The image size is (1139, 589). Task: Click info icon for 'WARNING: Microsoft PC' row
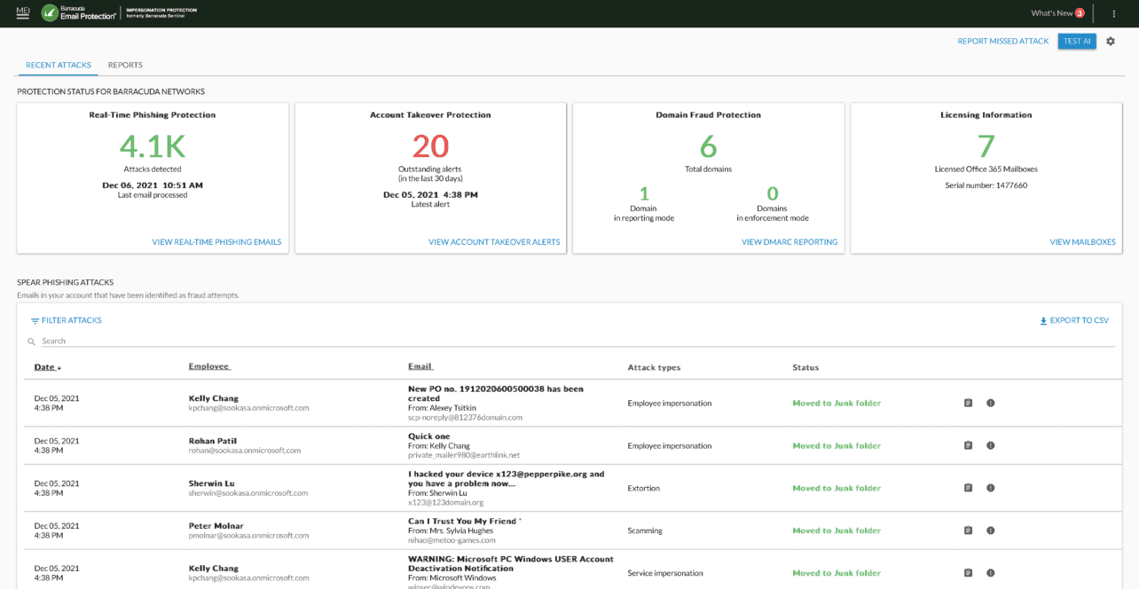991,573
